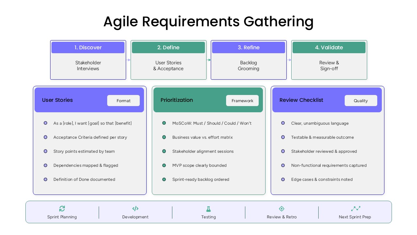The image size is (417, 235).
Task: Click green bullet beside 'Sprint-ready backlog ordered'
Action: (164, 179)
